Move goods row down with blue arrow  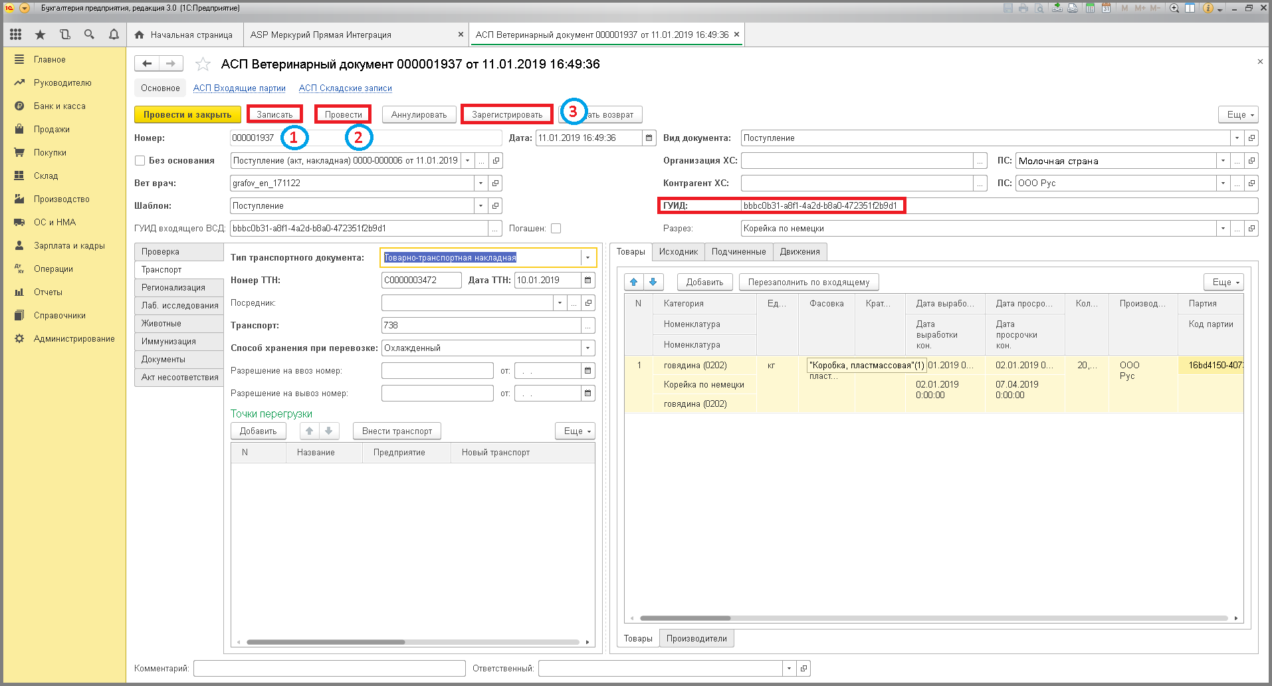click(653, 282)
